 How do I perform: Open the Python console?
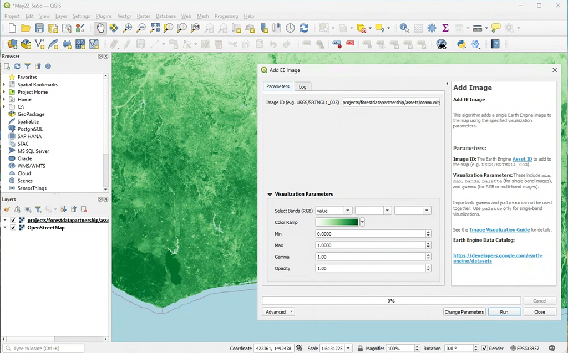tap(461, 44)
